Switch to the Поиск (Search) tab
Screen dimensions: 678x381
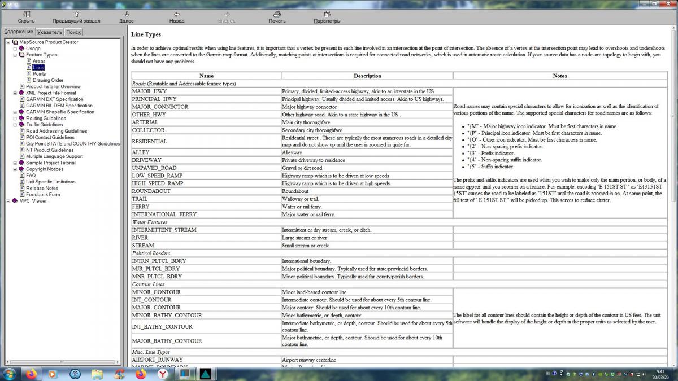point(73,32)
